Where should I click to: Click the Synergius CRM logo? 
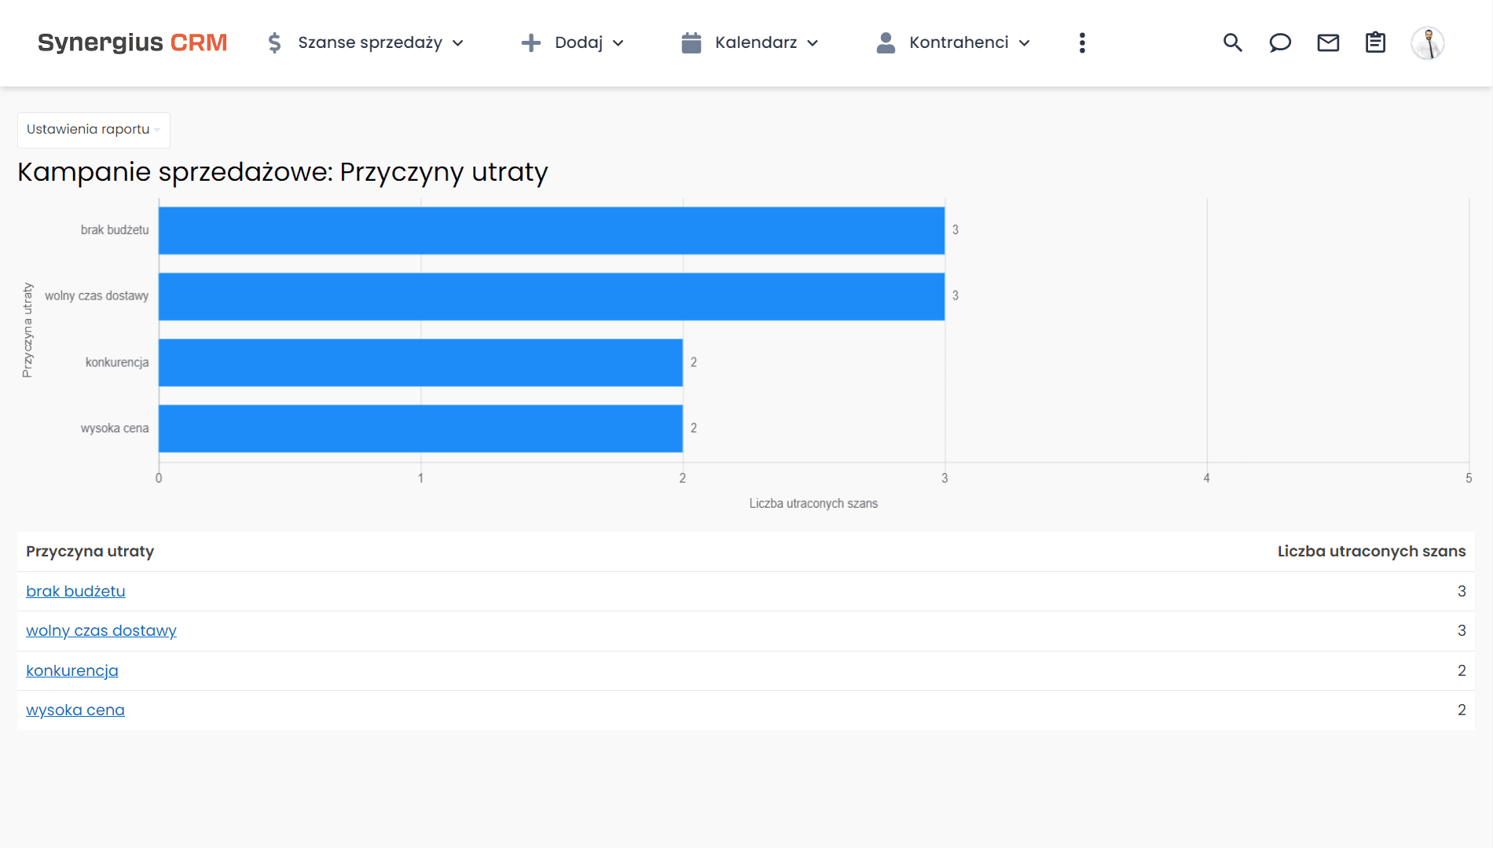(132, 43)
